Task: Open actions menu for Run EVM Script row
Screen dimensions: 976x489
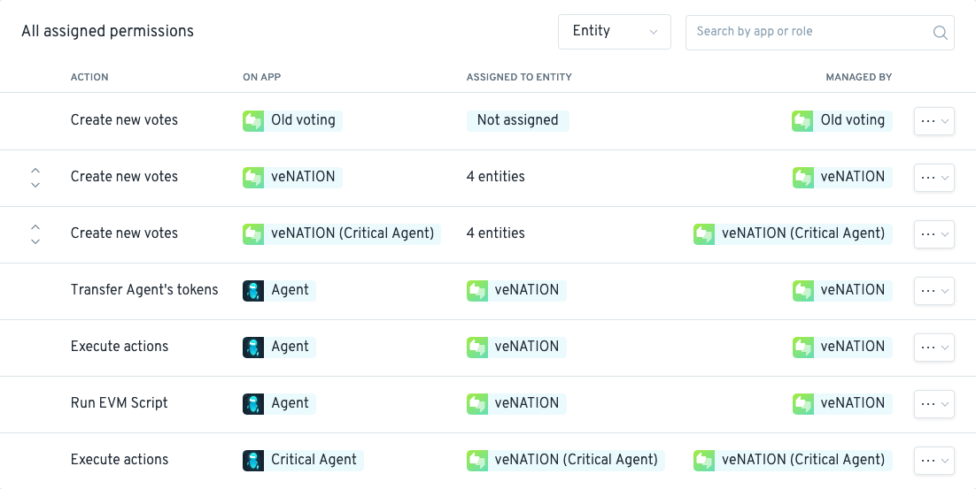Action: [x=933, y=404]
